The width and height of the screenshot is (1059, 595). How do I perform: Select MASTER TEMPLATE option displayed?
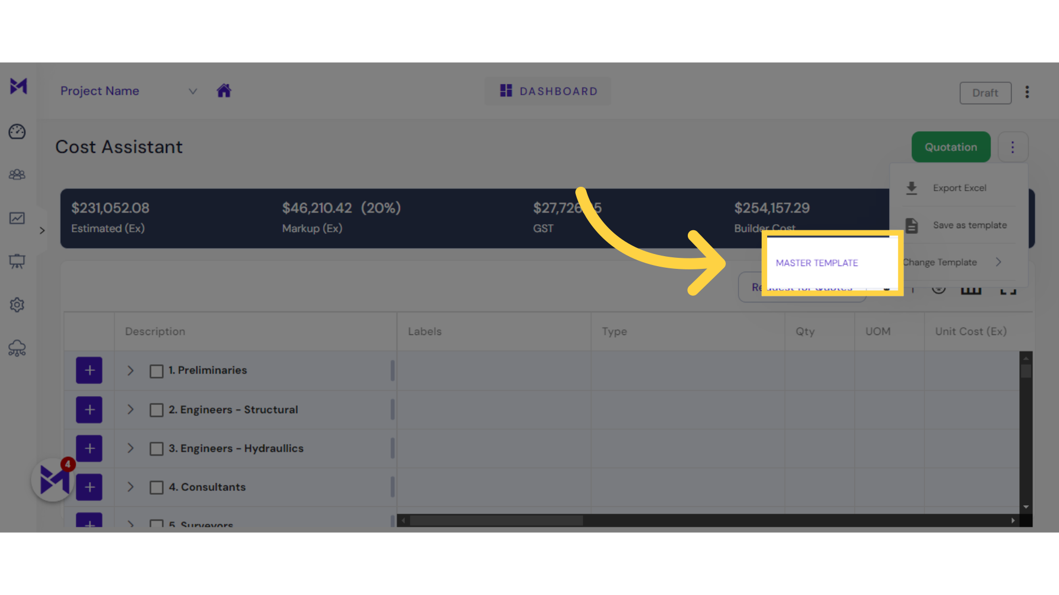click(x=816, y=262)
